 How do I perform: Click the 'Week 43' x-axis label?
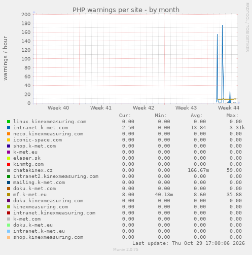[x=186, y=108]
